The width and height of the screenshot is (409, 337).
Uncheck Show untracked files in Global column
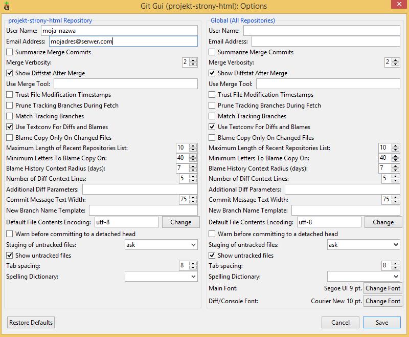(212, 255)
